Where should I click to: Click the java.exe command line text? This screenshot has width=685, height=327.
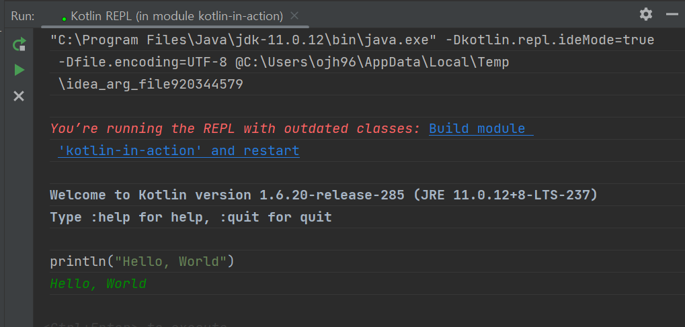click(x=352, y=40)
